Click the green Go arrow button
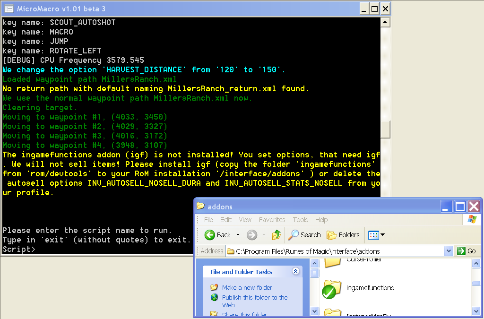The height and width of the screenshot is (319, 484). (461, 251)
